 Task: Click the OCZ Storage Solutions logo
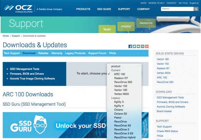pos(18,9)
